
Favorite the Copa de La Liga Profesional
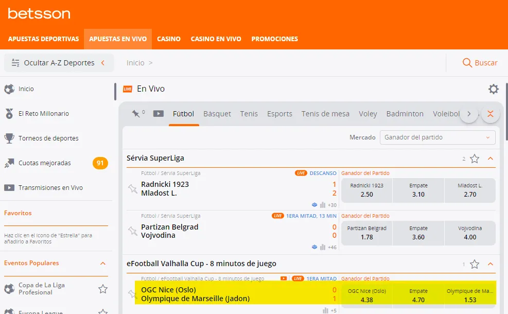(x=103, y=289)
